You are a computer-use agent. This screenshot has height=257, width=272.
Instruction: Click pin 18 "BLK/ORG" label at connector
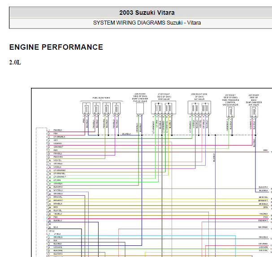point(58,187)
